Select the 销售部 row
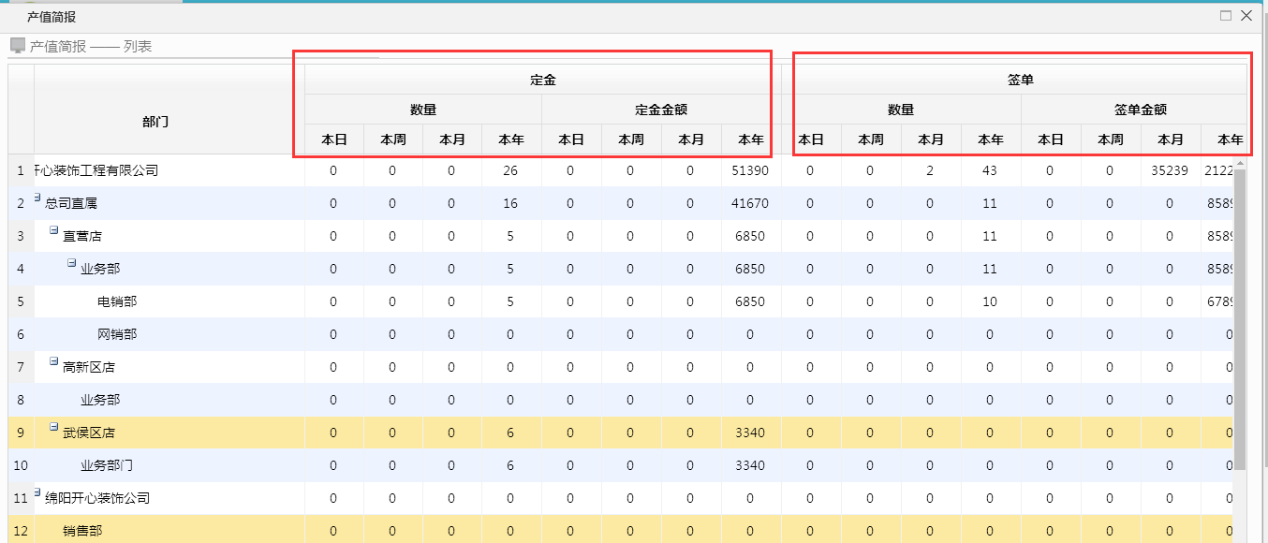Screen dimensions: 1268x543 point(82,532)
